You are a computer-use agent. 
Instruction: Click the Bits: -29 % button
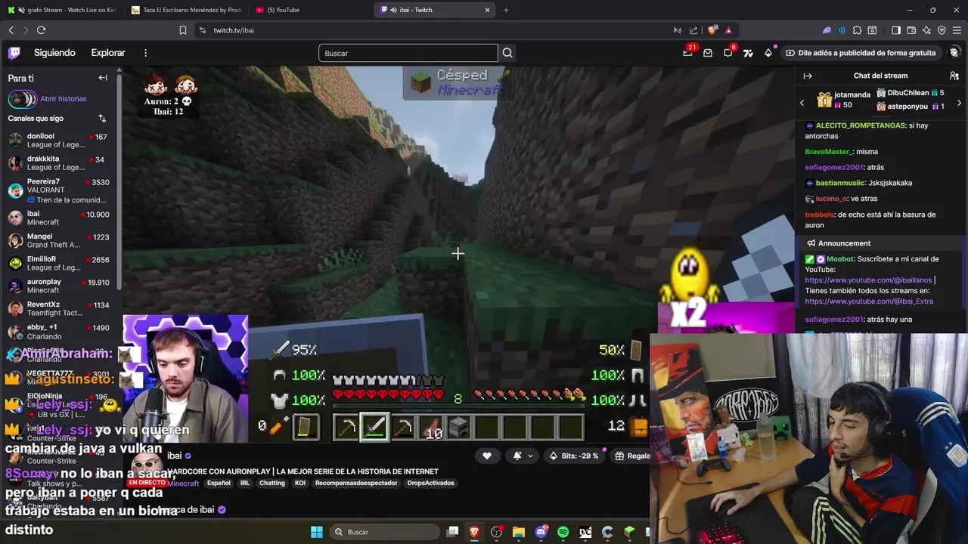[x=575, y=456]
